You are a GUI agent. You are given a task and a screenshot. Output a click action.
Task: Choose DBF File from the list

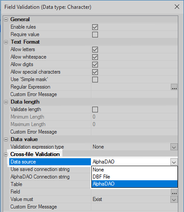click(134, 177)
